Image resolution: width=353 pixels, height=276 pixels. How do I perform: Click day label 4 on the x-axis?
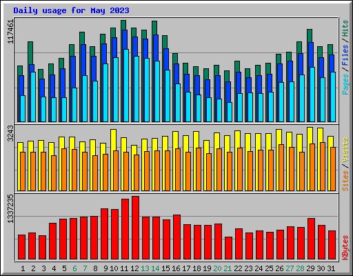point(54,268)
